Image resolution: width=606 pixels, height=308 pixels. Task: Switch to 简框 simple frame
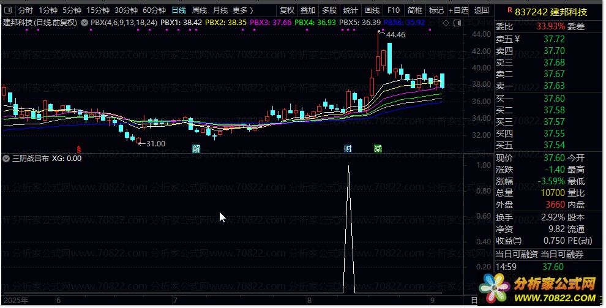tap(415, 10)
